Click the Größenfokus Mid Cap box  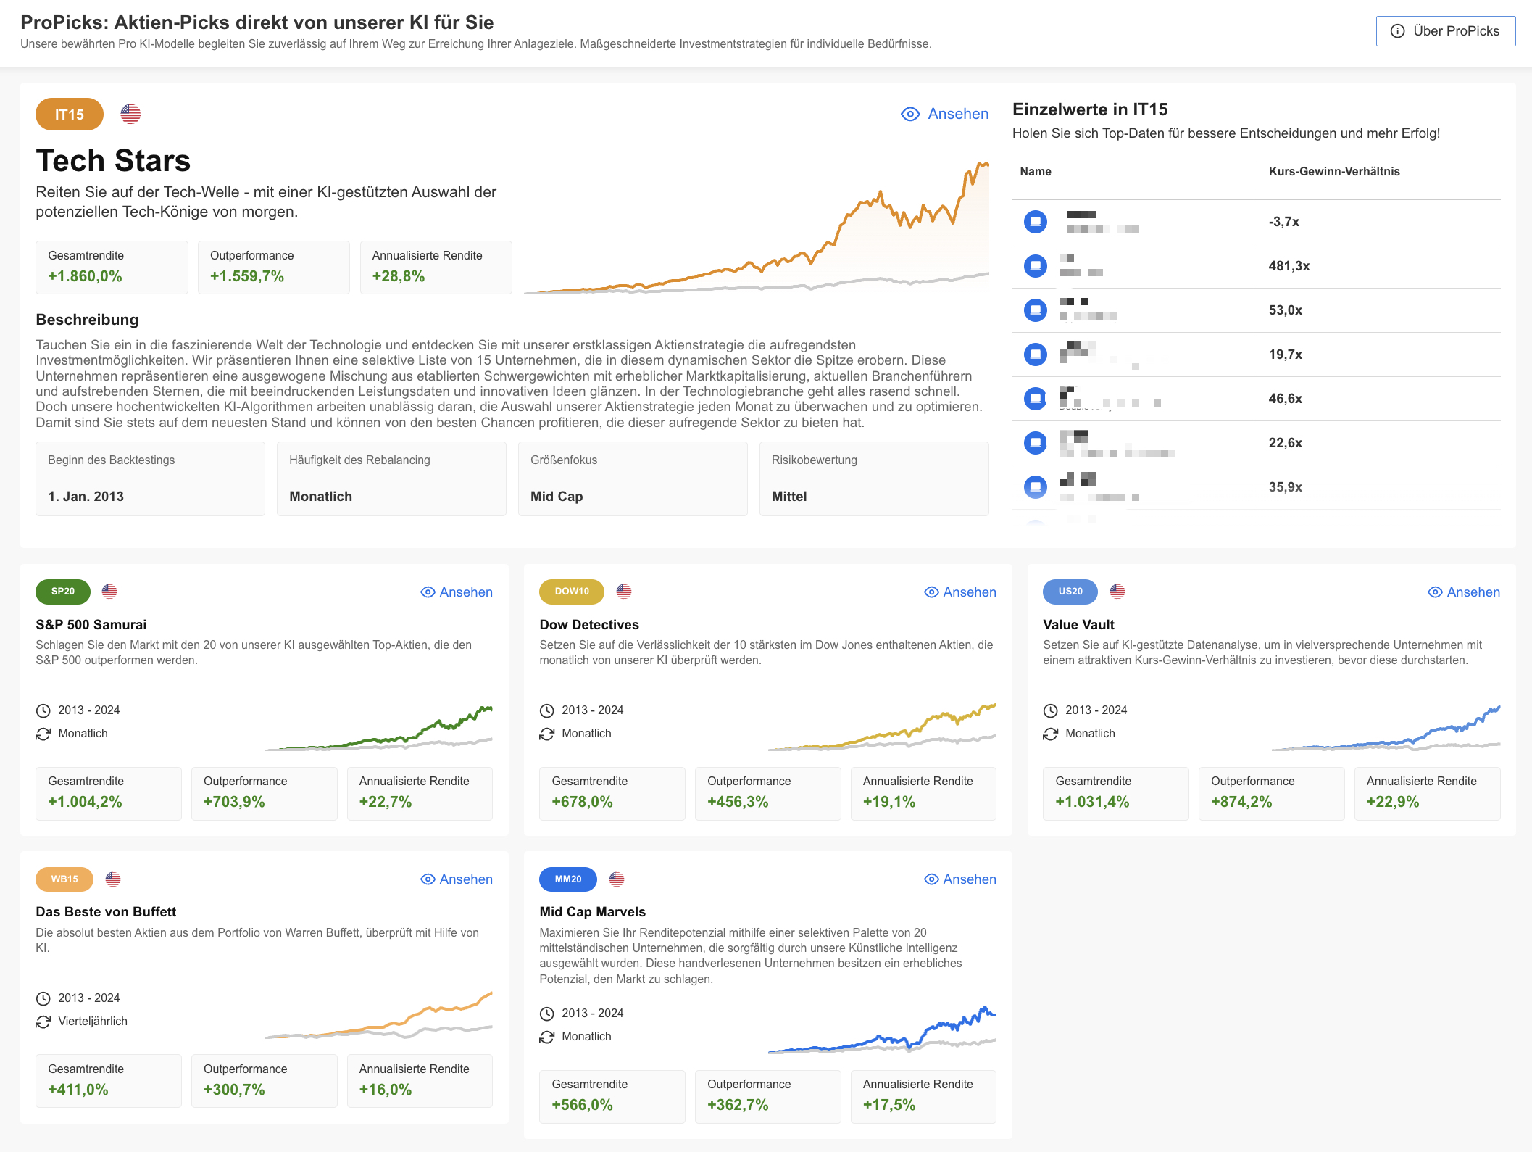633,479
